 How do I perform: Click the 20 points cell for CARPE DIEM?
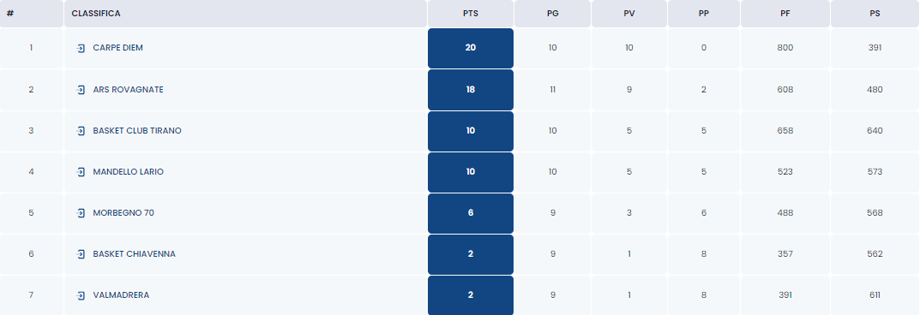471,48
